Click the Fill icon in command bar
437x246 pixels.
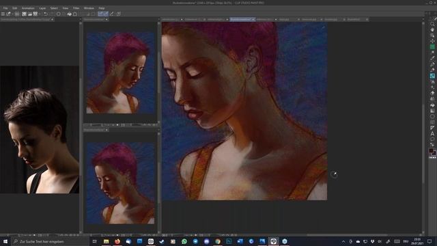pyautogui.click(x=70, y=14)
